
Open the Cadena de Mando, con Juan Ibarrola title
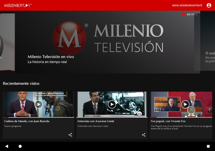point(27,121)
